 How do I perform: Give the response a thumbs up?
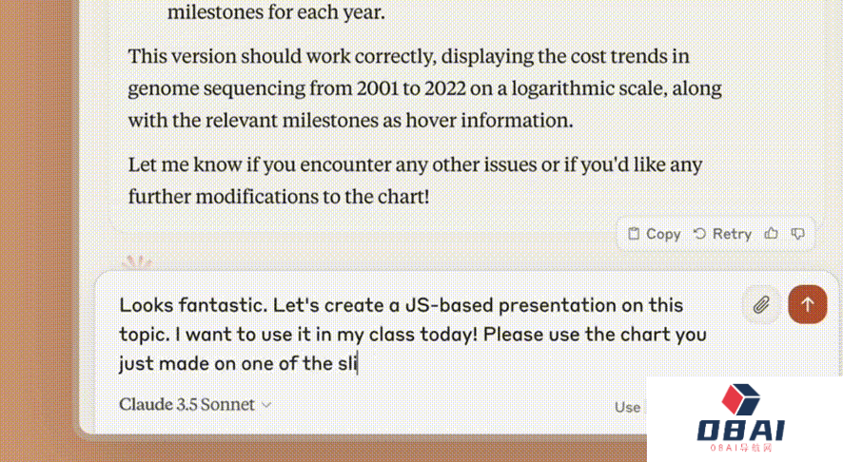771,234
